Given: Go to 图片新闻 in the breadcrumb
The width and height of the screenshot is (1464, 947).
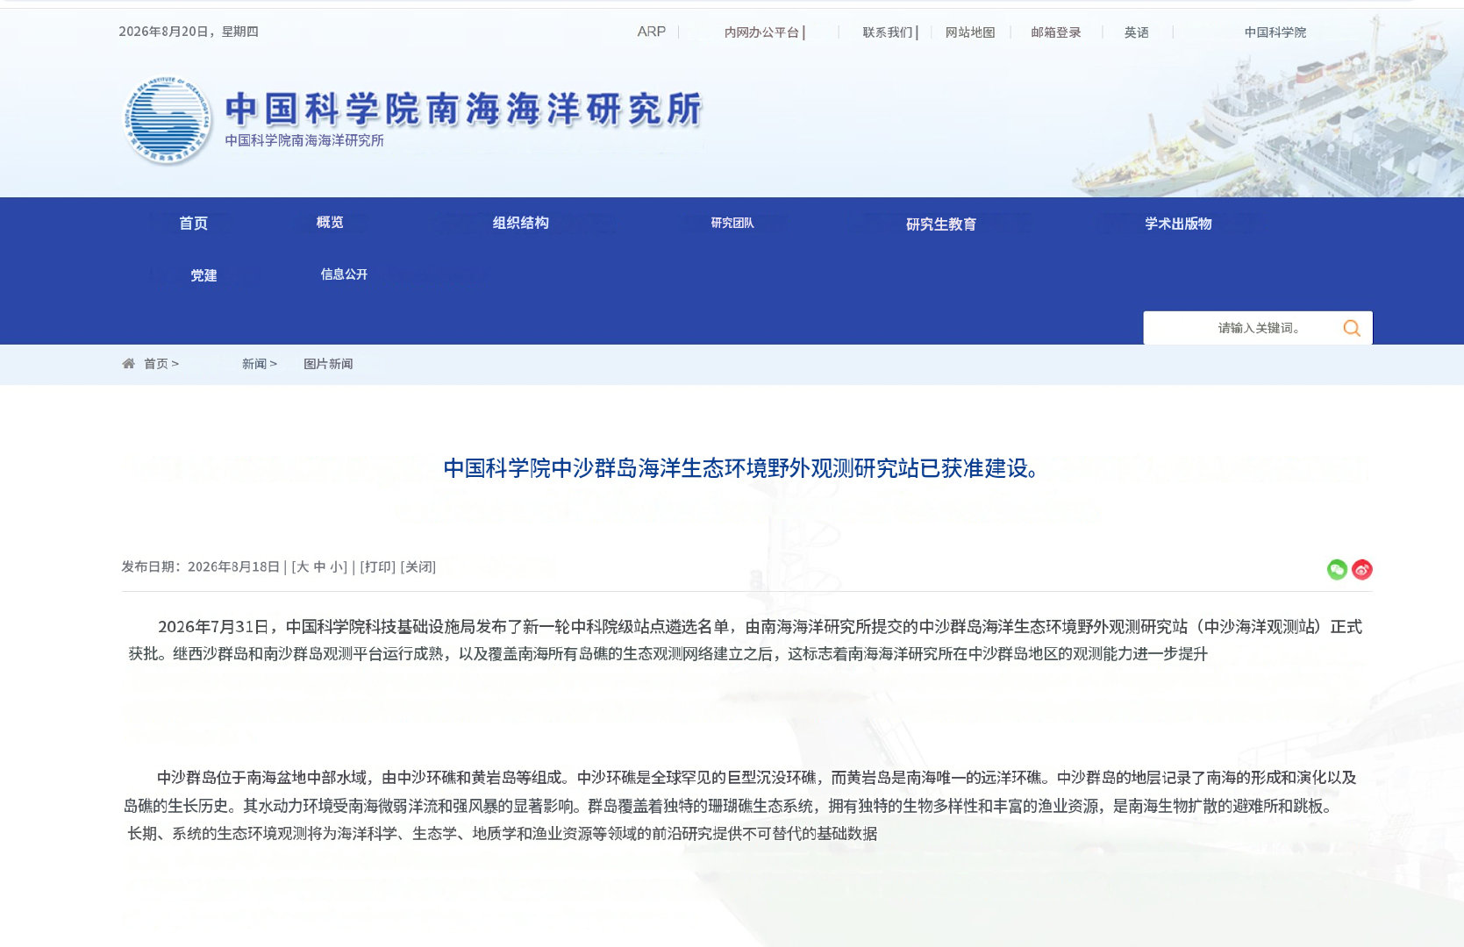Looking at the screenshot, I should (328, 364).
